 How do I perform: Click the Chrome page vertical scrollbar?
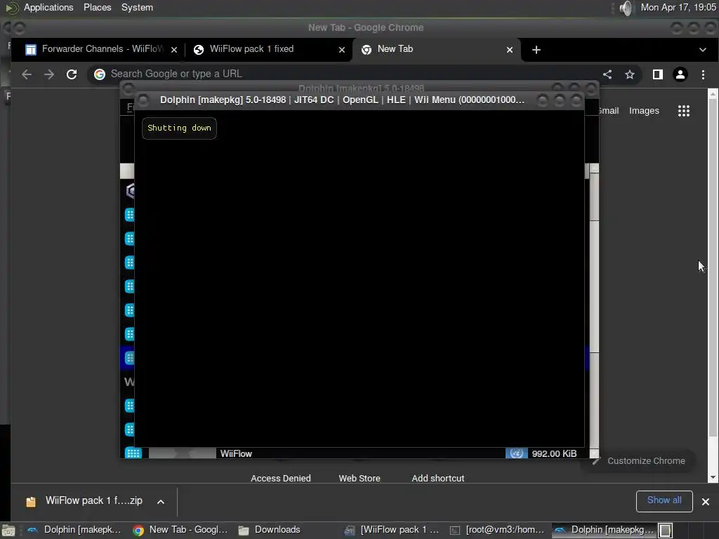coord(713,284)
